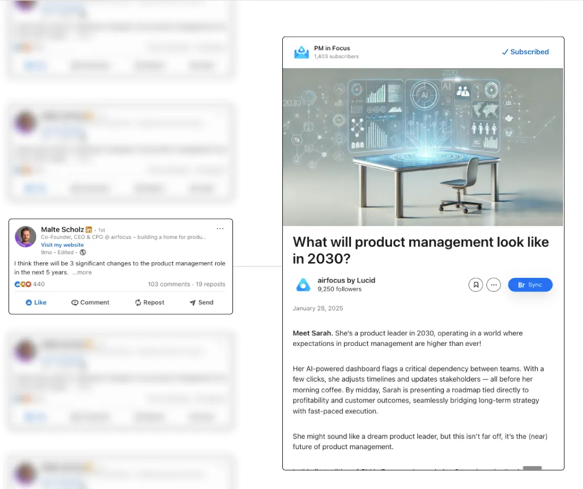
Task: Click the January 28, 2025 date
Action: [x=318, y=309]
